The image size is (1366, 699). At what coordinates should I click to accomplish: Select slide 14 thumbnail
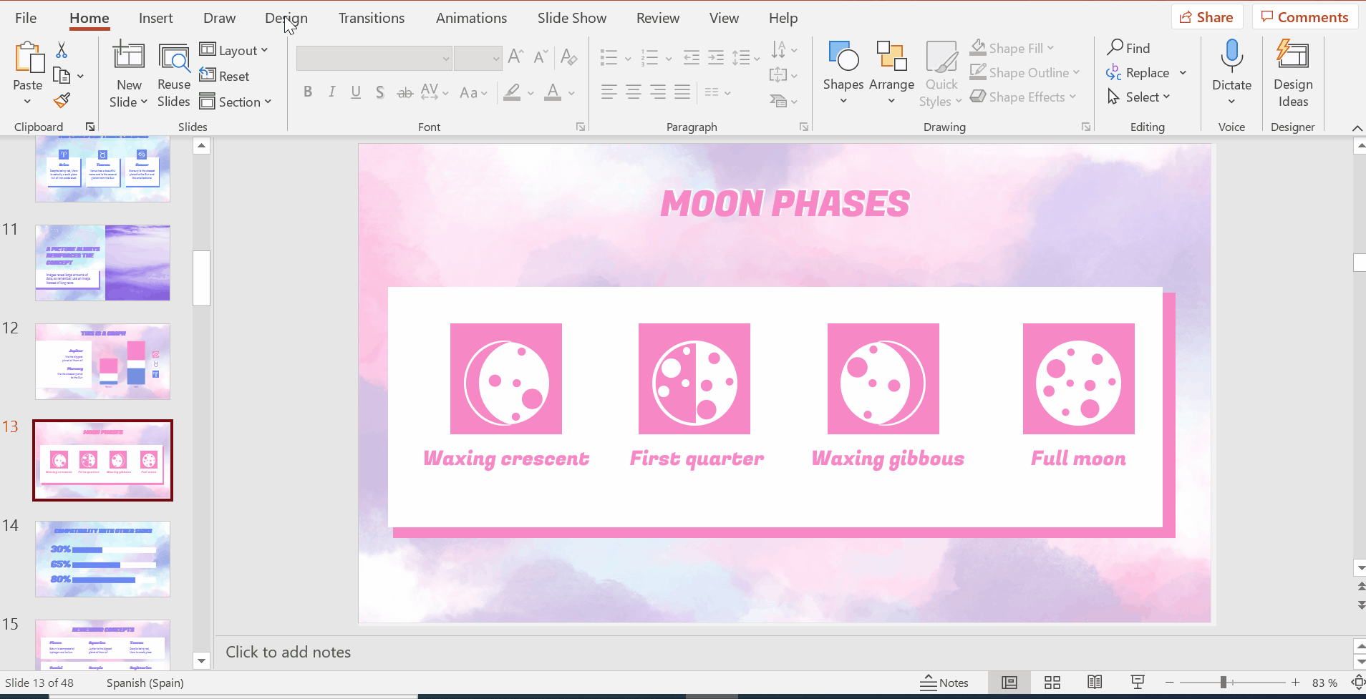[x=102, y=559]
